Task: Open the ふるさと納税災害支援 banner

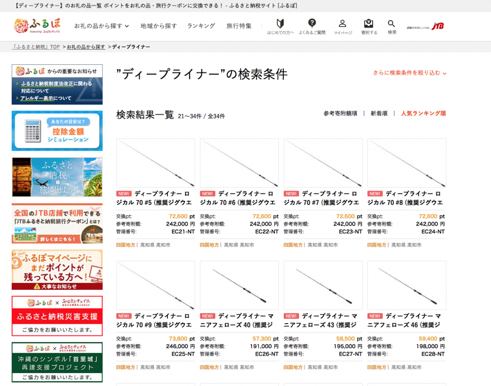Action: pos(57,316)
